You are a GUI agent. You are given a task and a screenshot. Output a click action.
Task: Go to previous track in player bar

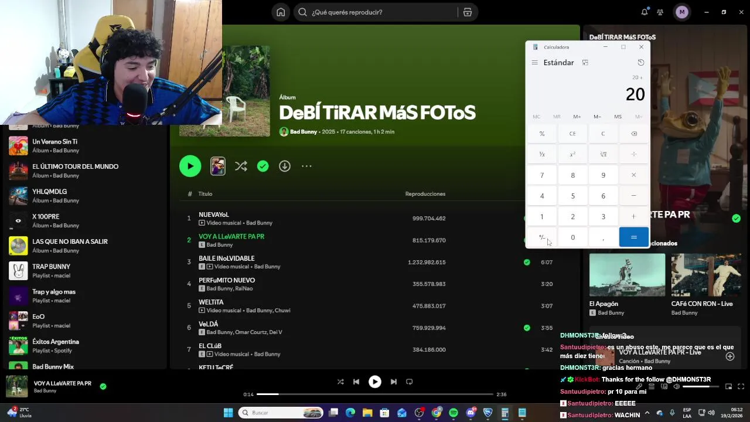[356, 382]
